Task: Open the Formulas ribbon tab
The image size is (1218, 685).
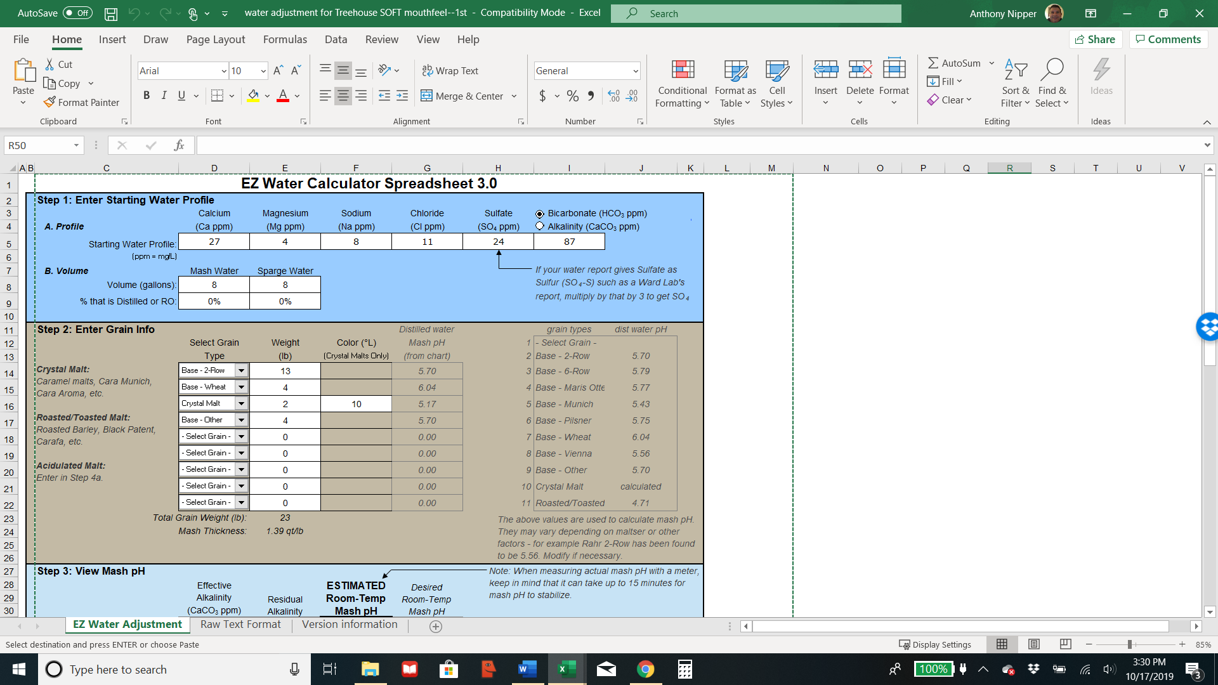Action: pyautogui.click(x=285, y=39)
